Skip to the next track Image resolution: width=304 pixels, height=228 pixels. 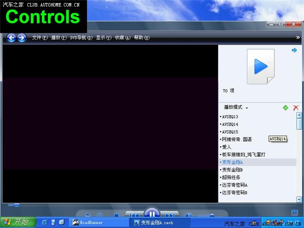coord(170,215)
